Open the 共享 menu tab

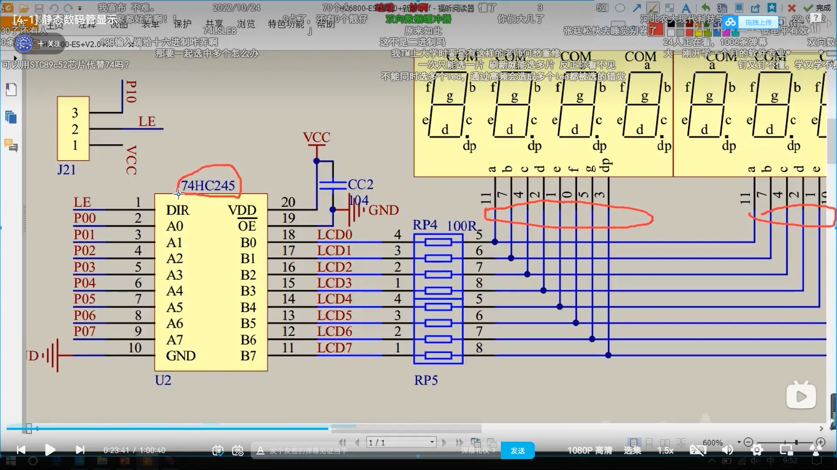[x=214, y=23]
